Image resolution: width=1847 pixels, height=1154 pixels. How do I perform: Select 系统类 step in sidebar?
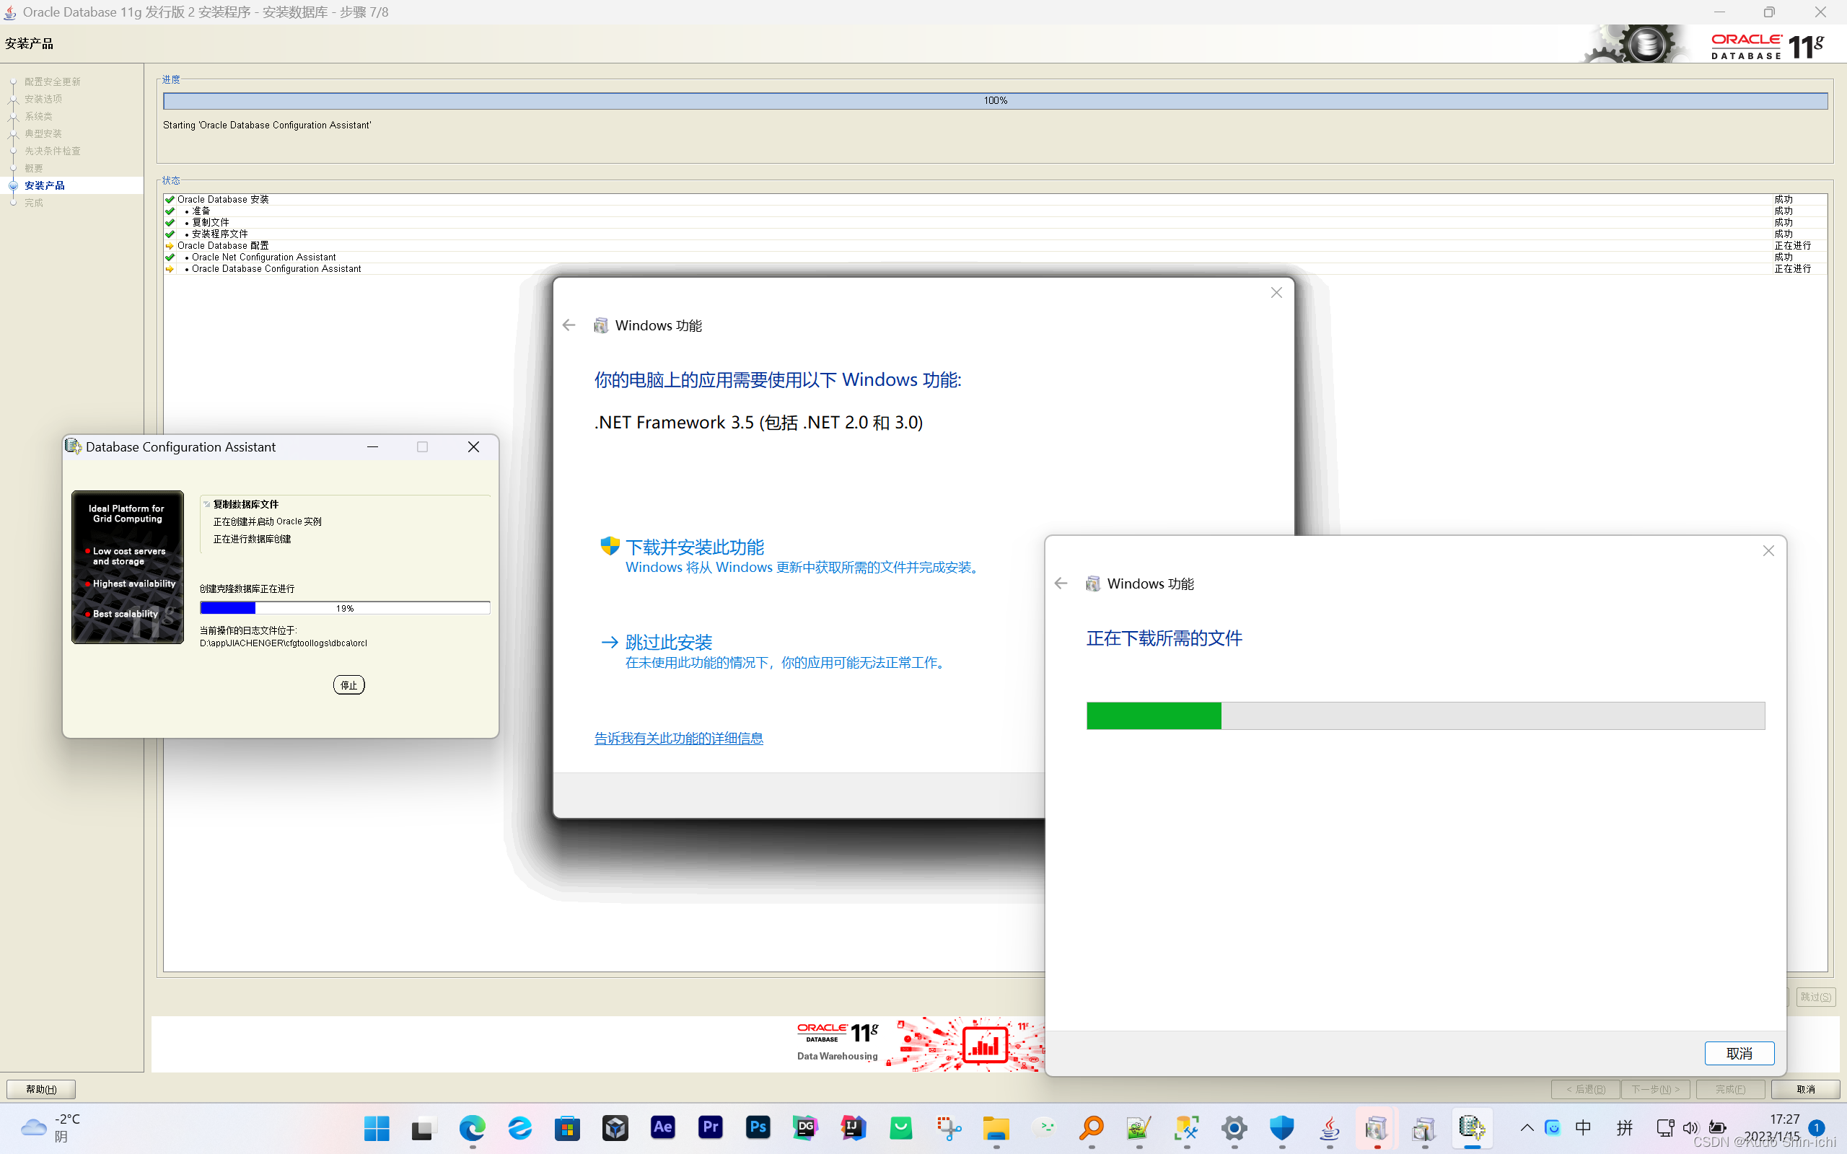pyautogui.click(x=38, y=116)
